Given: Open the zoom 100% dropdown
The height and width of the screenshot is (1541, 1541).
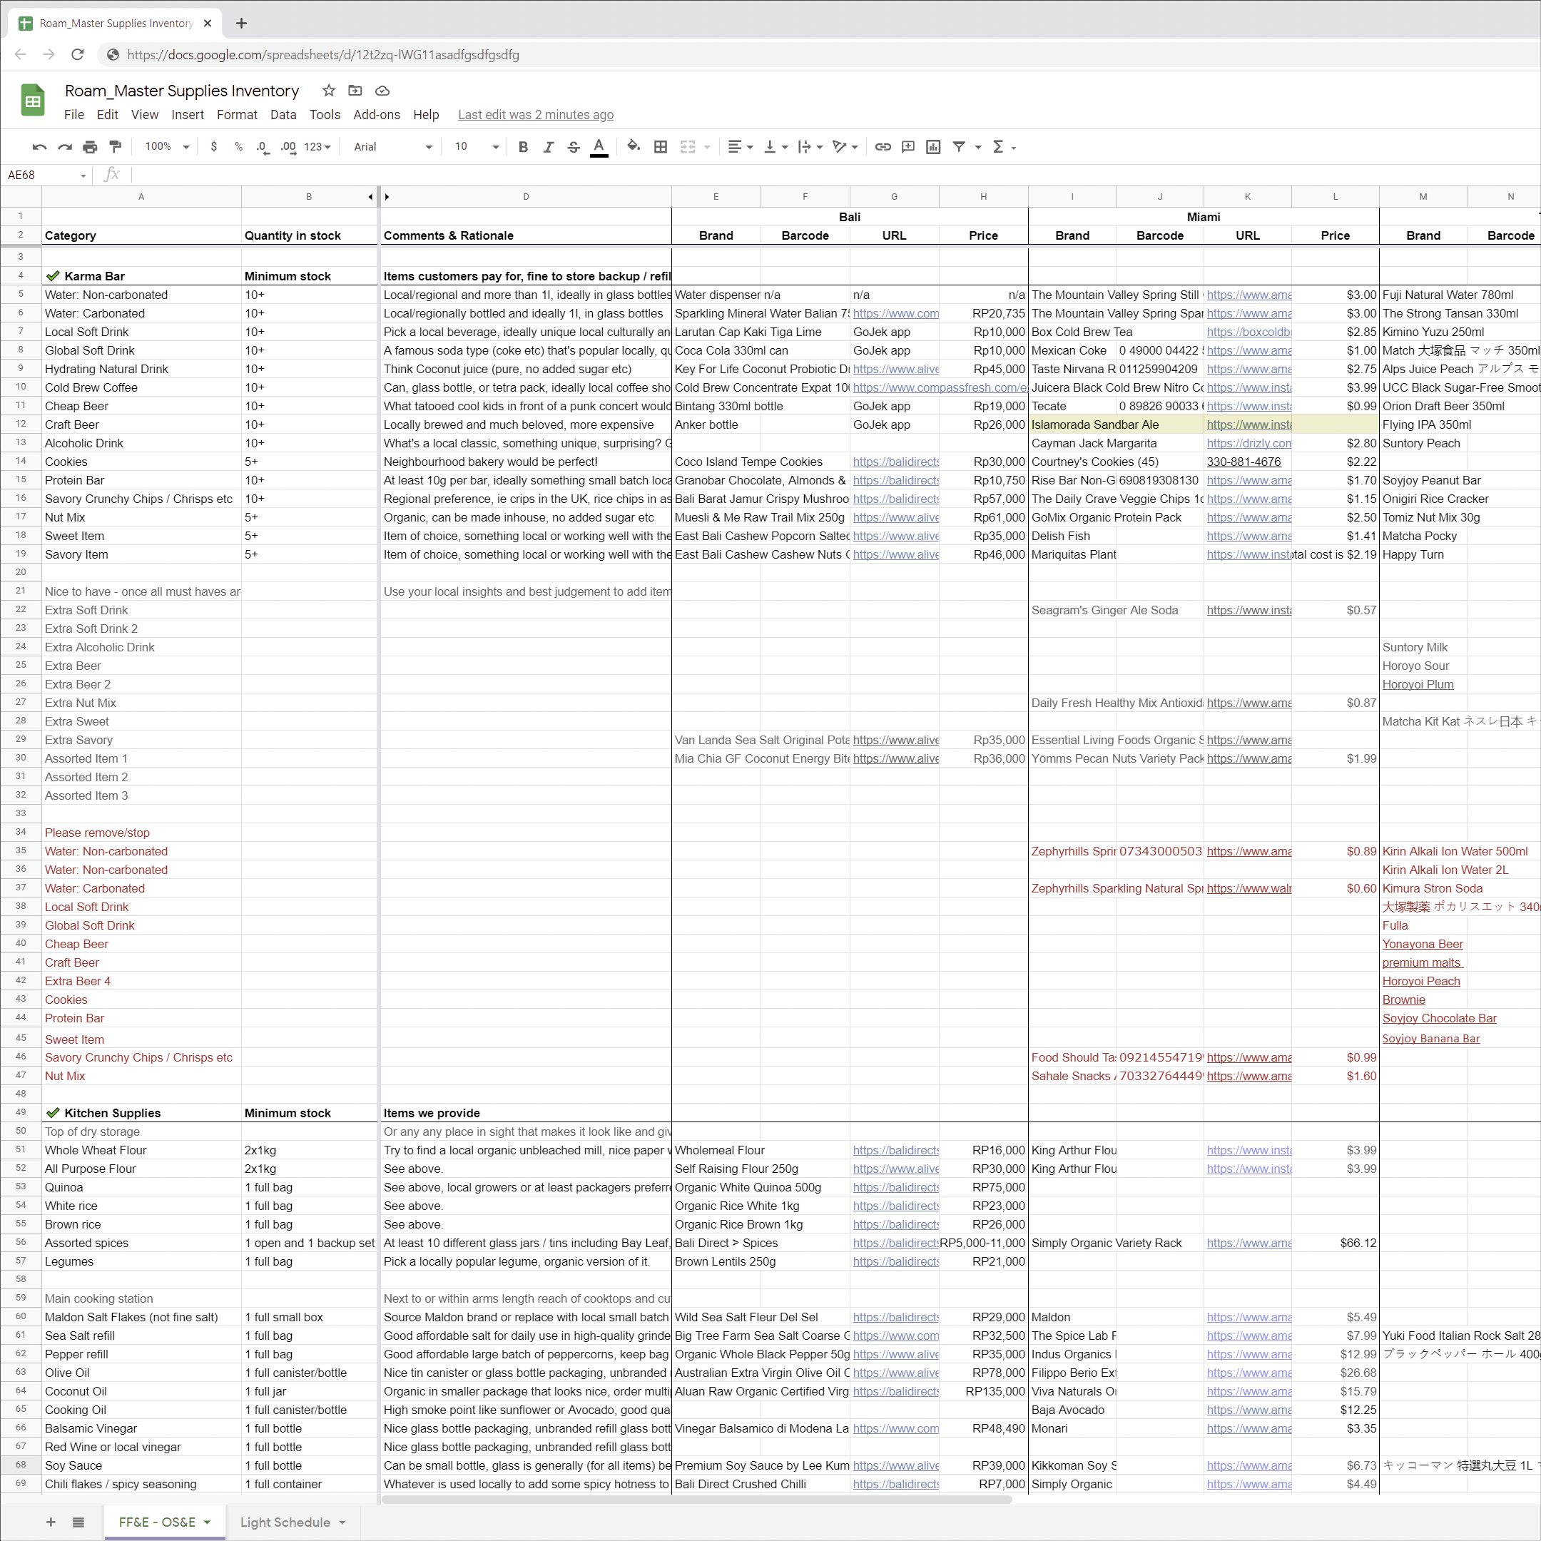Looking at the screenshot, I should click(167, 147).
